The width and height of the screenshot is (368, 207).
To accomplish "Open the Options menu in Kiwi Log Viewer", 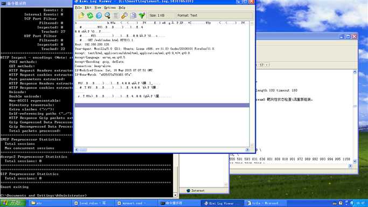I will (x=110, y=8).
